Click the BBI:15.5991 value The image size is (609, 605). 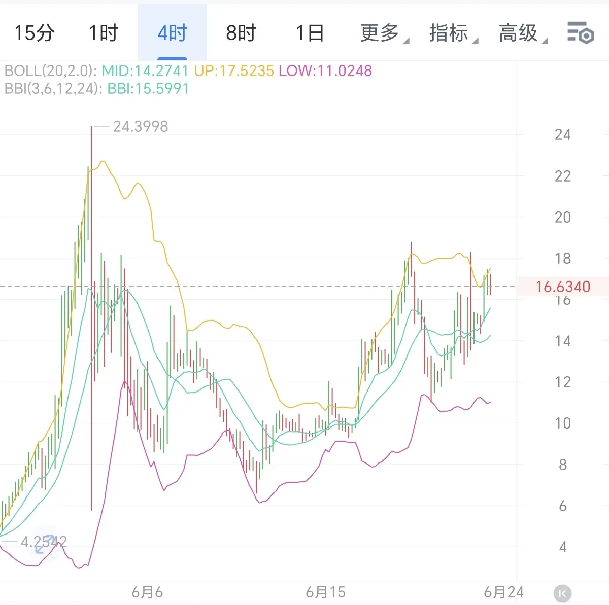click(148, 88)
